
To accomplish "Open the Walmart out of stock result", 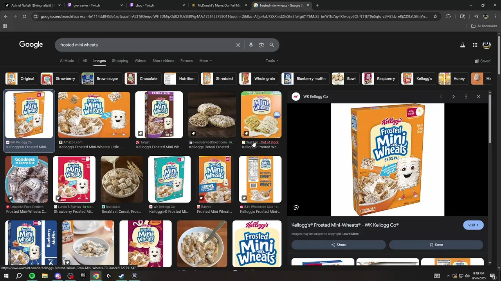I will 261,121.
